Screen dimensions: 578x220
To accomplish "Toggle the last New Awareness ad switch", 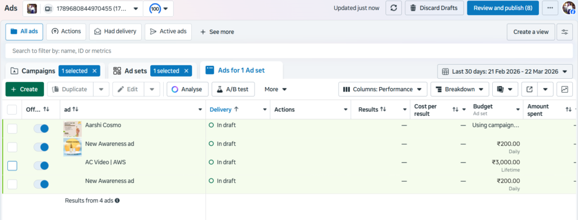I will tap(41, 185).
